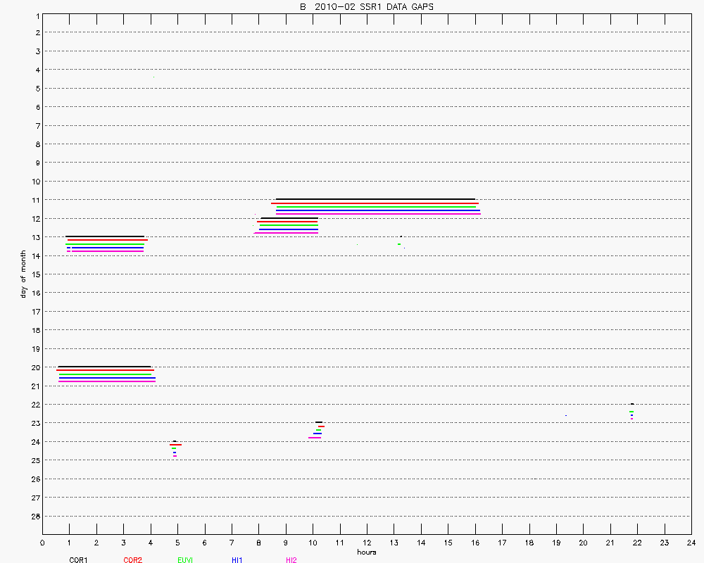Click the long black COR1 bar on day 11
This screenshot has height=563, width=704.
point(375,199)
